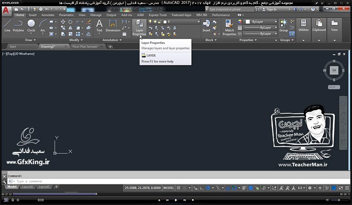This screenshot has height=205, width=352.
Task: Click the Copy tool in Modify panel
Action: [x=63, y=28]
